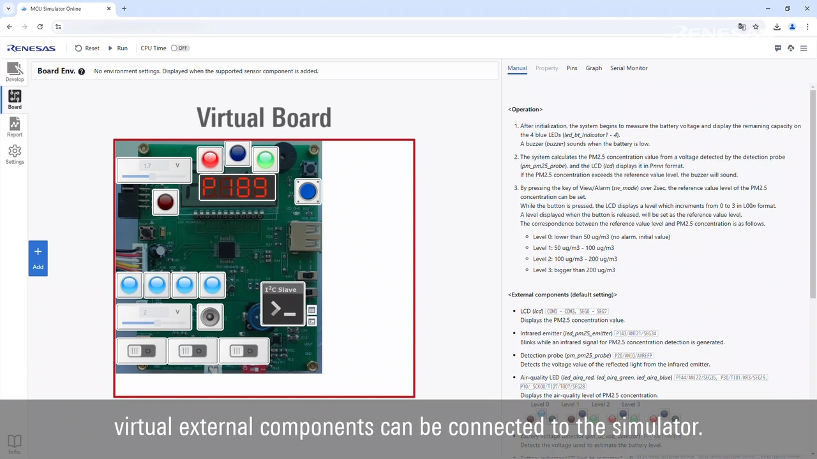Flip the rightmost slide switch on board
Viewport: 817px width, 459px height.
(243, 351)
